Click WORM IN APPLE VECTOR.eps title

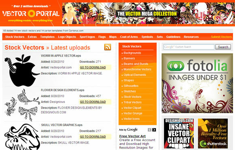[61, 56]
